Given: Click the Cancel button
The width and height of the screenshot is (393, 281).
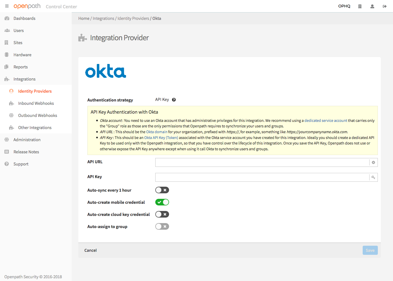Looking at the screenshot, I should click(x=90, y=250).
